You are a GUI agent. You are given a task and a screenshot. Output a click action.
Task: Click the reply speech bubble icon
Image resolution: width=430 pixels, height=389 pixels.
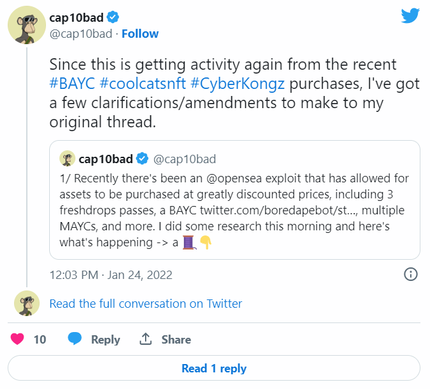pos(75,339)
